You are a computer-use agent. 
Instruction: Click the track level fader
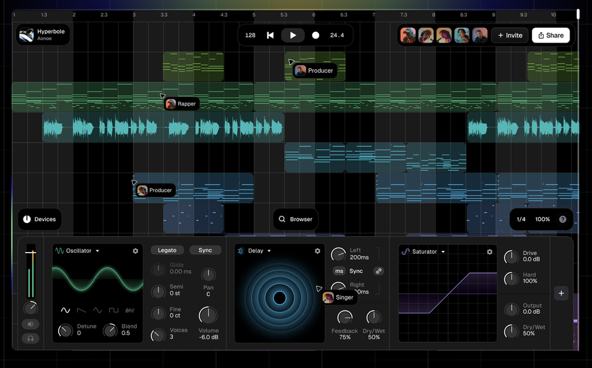point(30,253)
